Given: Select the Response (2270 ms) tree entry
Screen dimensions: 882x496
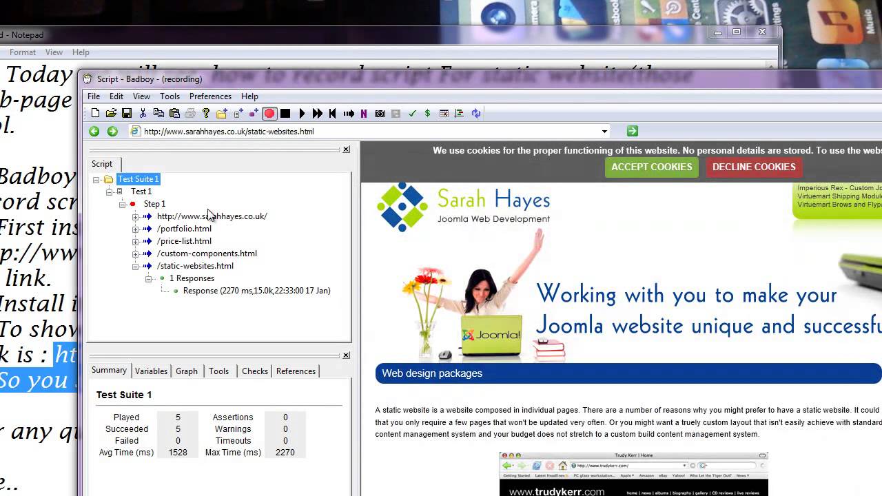Looking at the screenshot, I should click(256, 291).
